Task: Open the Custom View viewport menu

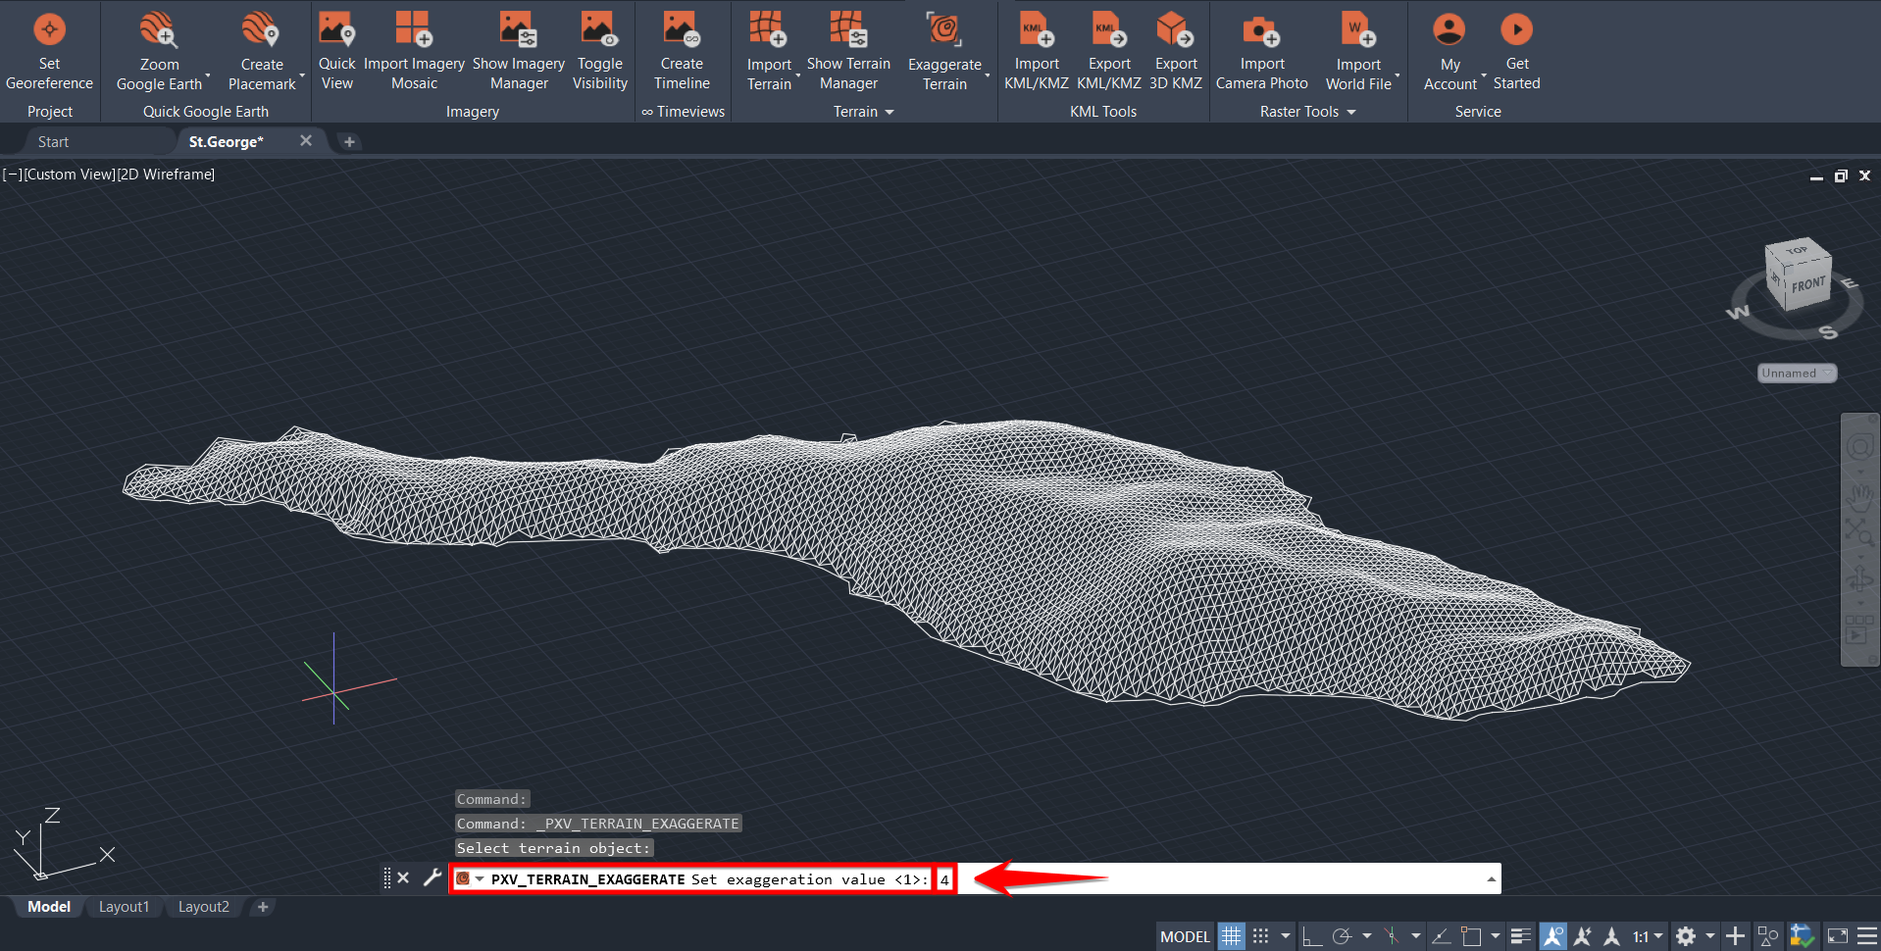Action: [x=69, y=175]
